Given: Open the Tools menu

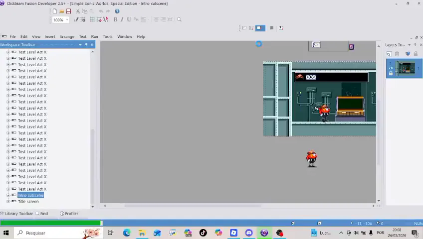Looking at the screenshot, I should pyautogui.click(x=107, y=37).
